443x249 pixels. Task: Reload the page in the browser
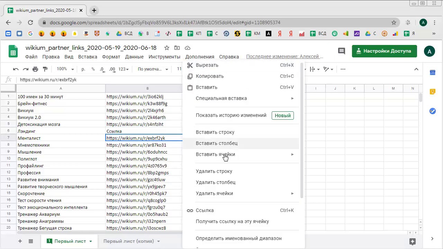point(30,22)
